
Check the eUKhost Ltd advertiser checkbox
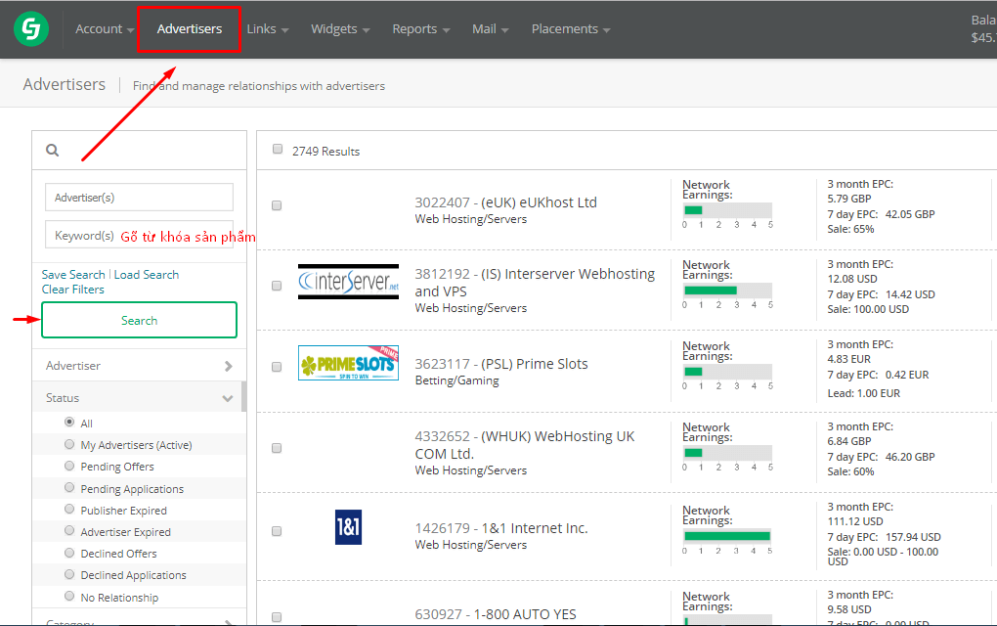(277, 205)
